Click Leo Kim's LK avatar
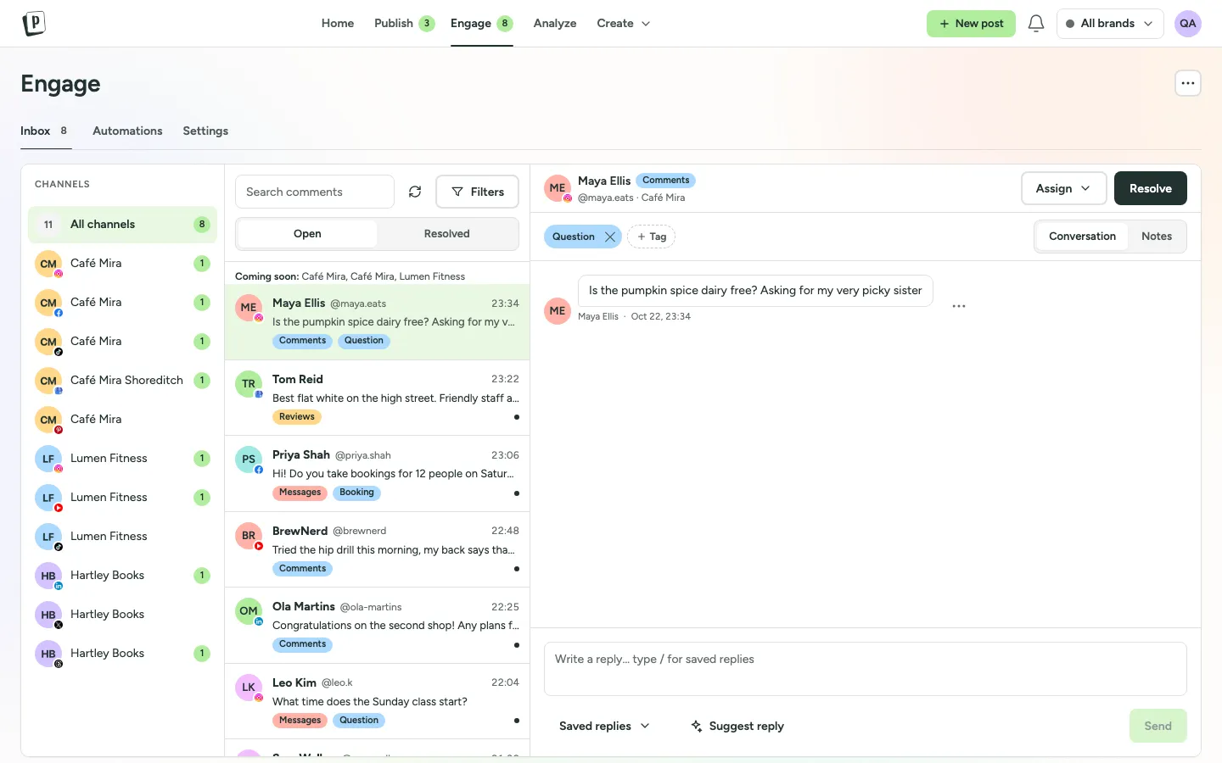The image size is (1222, 763). [x=249, y=688]
